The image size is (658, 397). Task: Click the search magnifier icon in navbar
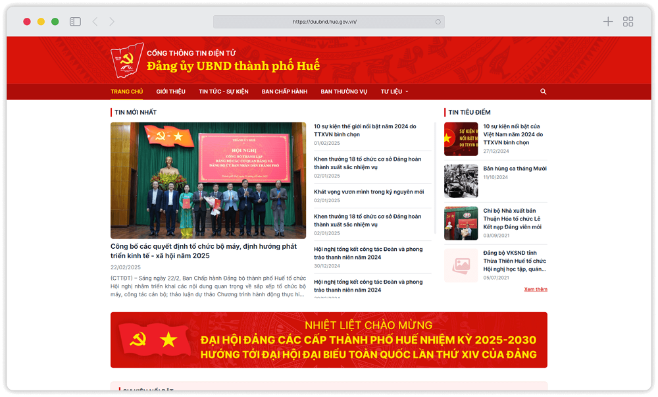pos(543,92)
